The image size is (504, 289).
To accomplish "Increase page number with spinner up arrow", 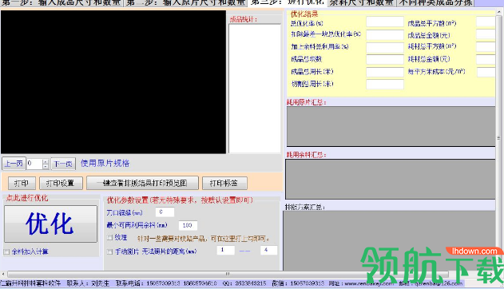I will (46, 161).
